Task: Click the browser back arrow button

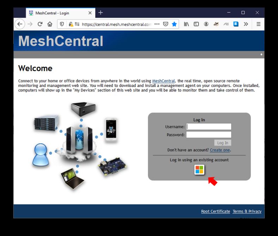Action: click(20, 24)
